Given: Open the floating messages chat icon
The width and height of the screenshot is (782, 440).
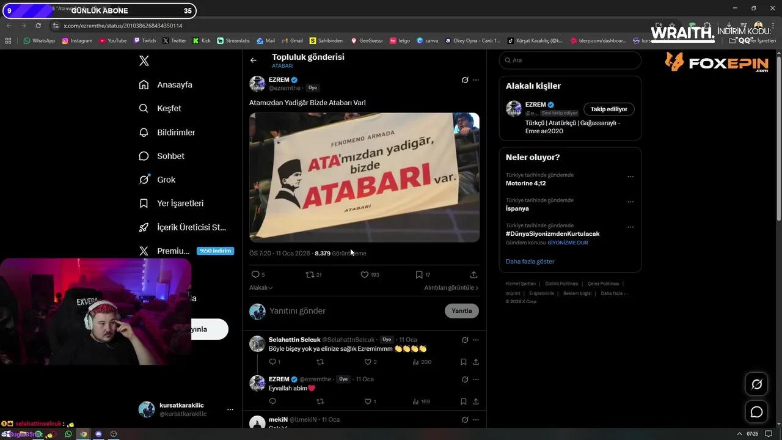Looking at the screenshot, I should [x=756, y=412].
